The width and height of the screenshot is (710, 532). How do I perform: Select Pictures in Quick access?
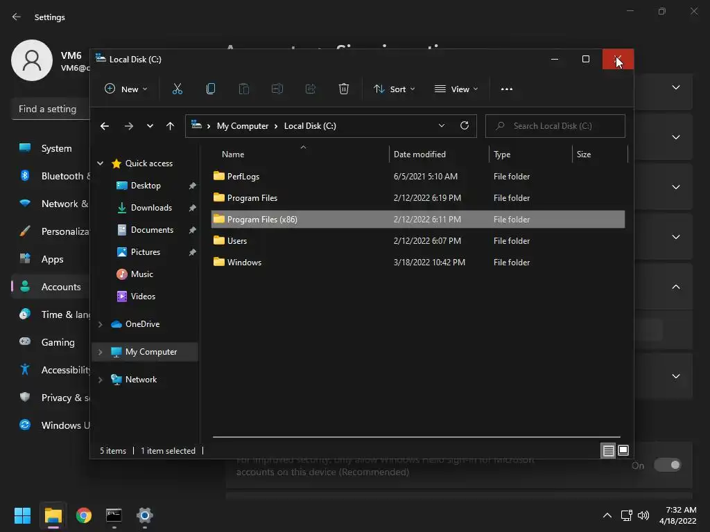[146, 252]
